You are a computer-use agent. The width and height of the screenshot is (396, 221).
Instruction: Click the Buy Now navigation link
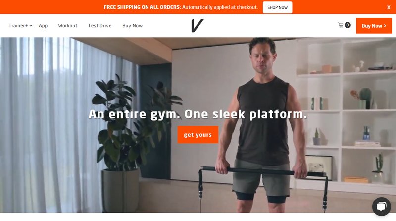(132, 26)
